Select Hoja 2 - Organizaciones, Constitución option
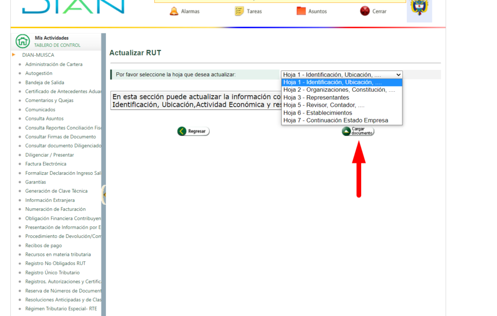 [339, 90]
